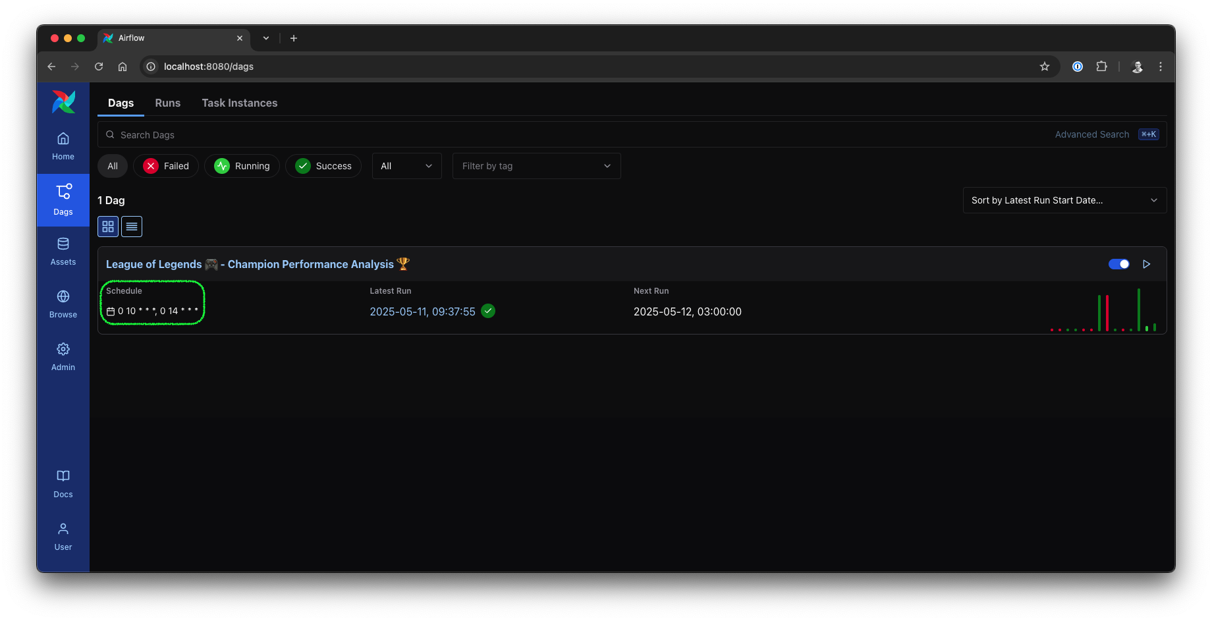This screenshot has height=621, width=1212.
Task: Click the Airflow pinwheel logo
Action: pyautogui.click(x=63, y=101)
